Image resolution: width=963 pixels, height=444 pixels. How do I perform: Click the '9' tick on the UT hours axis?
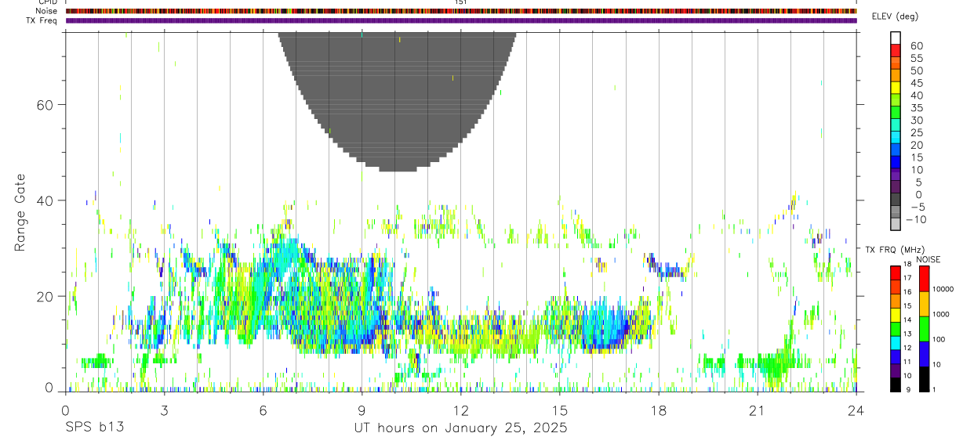[x=362, y=410]
